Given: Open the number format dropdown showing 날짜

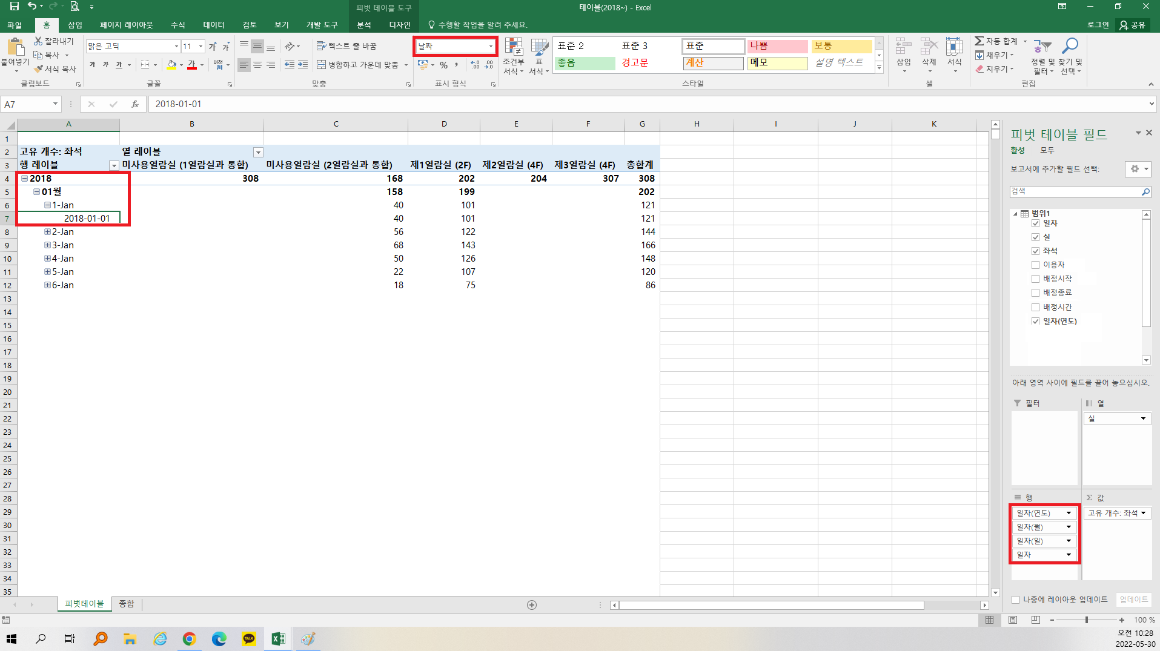Looking at the screenshot, I should 491,46.
